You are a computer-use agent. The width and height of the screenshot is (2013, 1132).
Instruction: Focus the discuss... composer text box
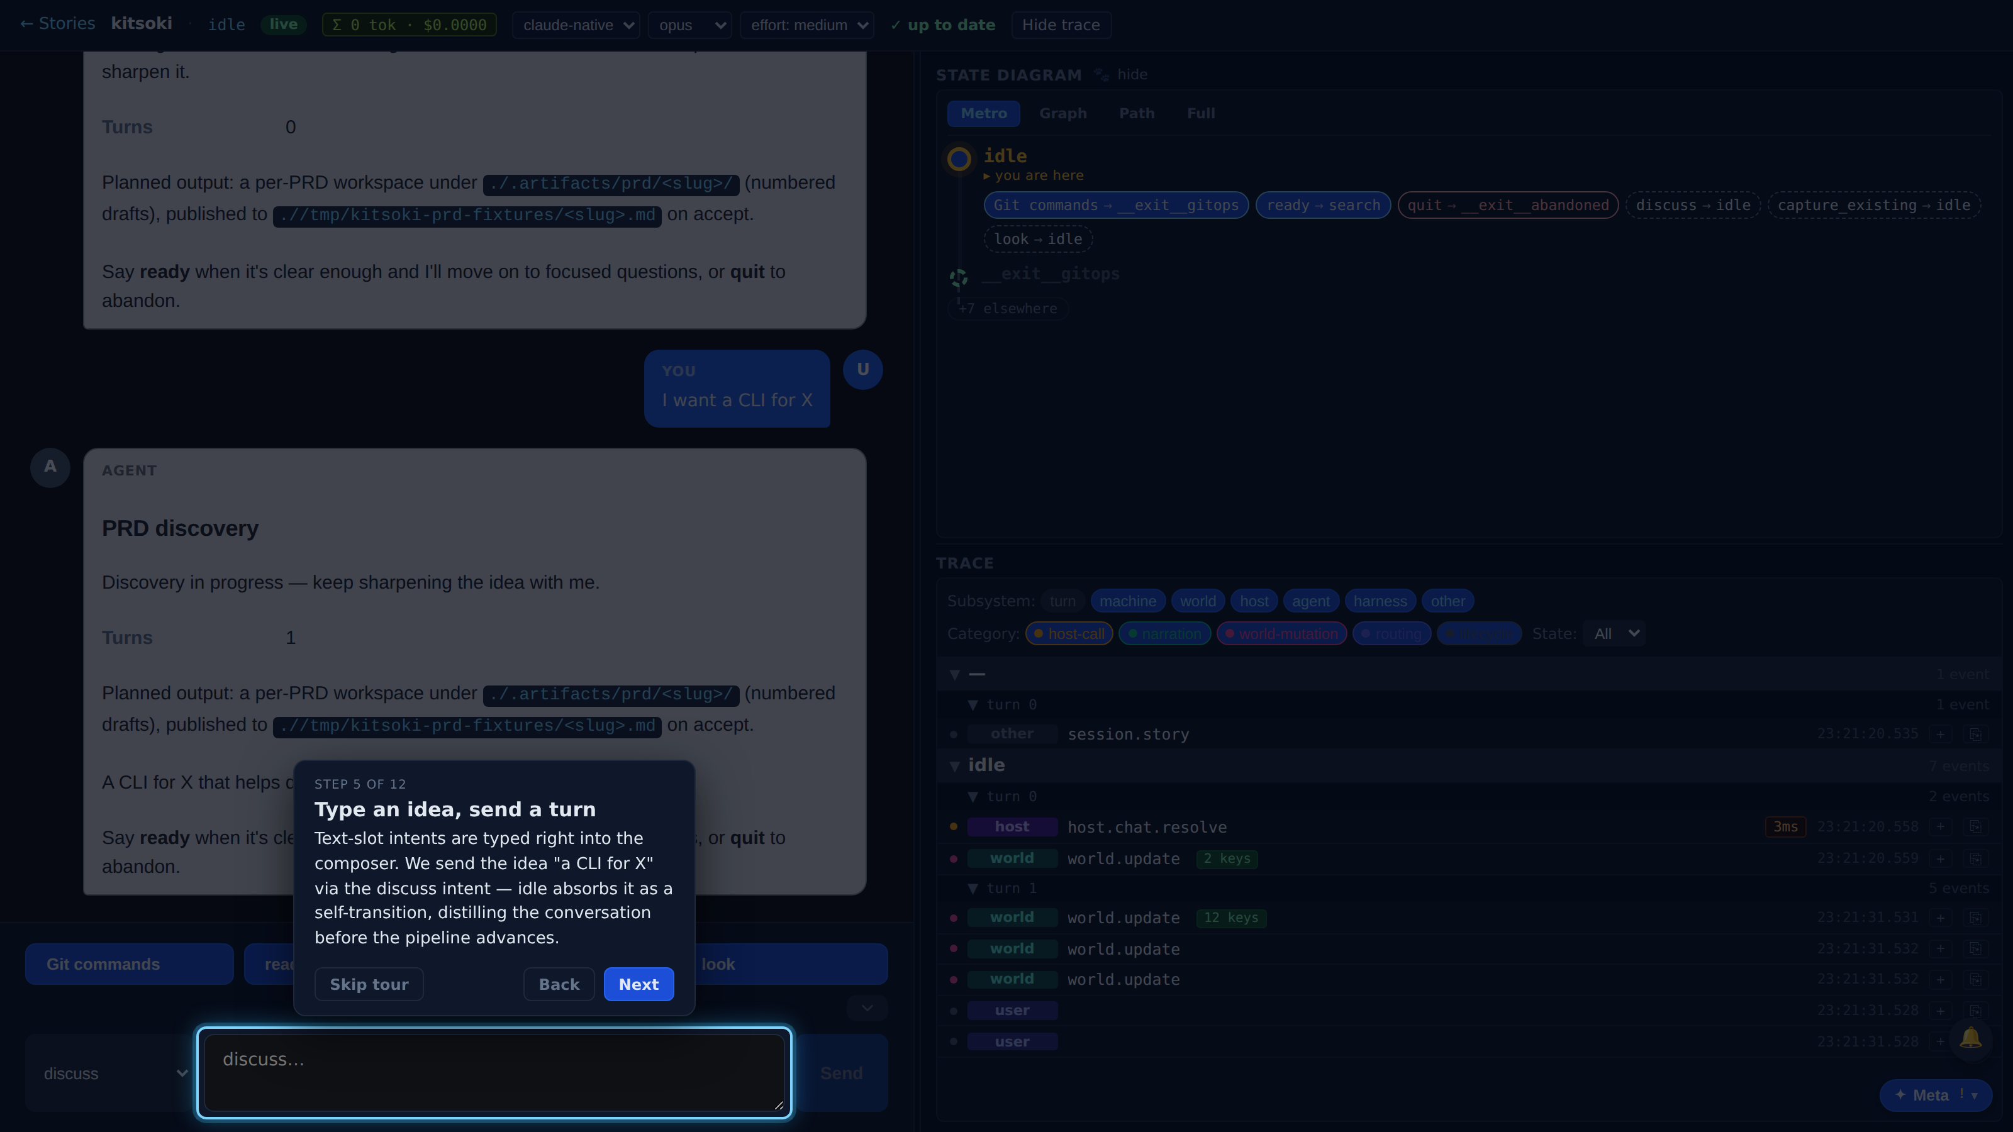point(494,1073)
